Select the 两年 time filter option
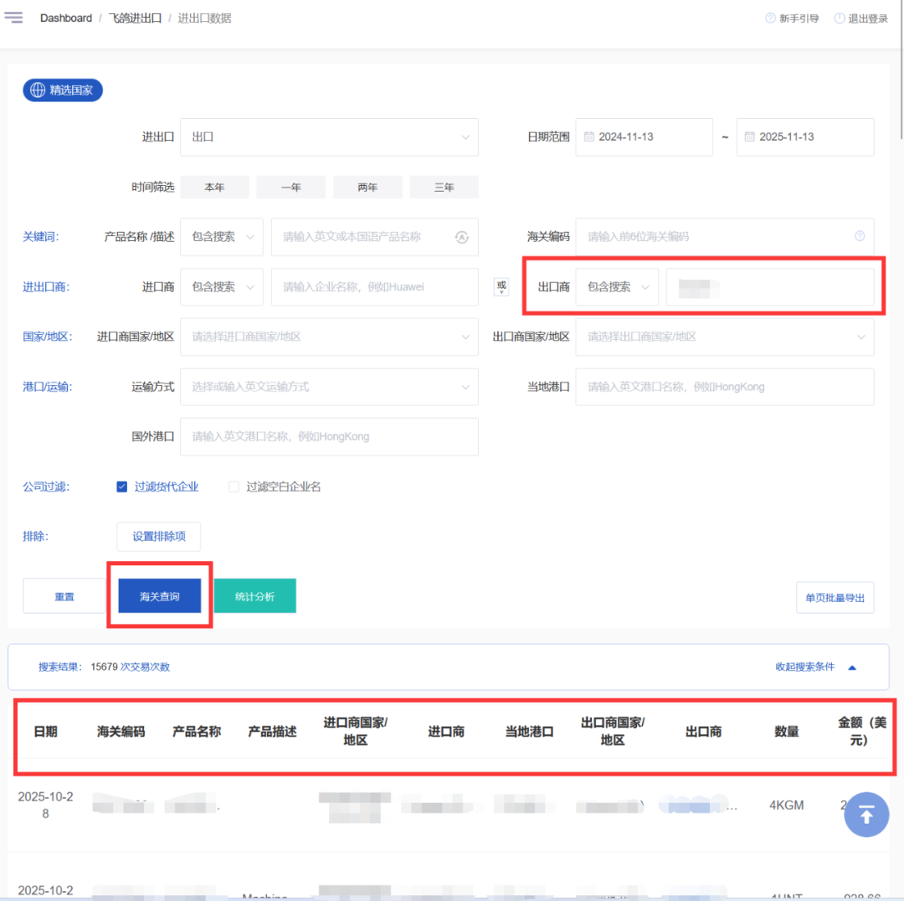The height and width of the screenshot is (901, 904). [x=367, y=188]
